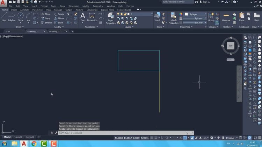
Task: Toggle MODEL space button in status bar
Action: [145, 138]
